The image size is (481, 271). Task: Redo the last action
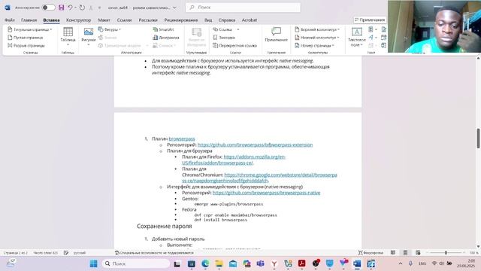pyautogui.click(x=82, y=8)
